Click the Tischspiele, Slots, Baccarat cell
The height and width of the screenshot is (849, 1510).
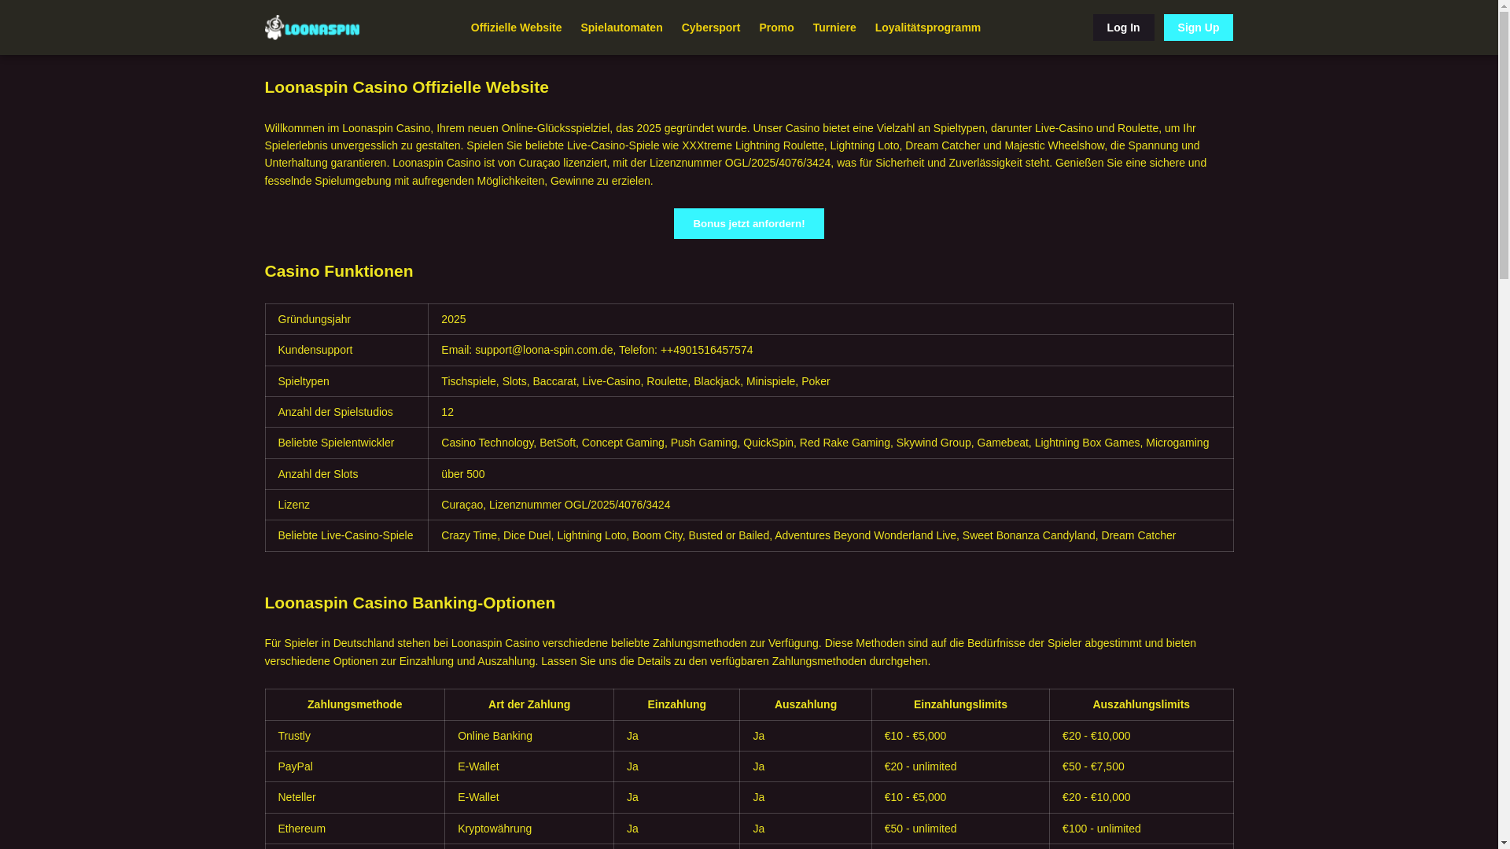pyautogui.click(x=830, y=381)
